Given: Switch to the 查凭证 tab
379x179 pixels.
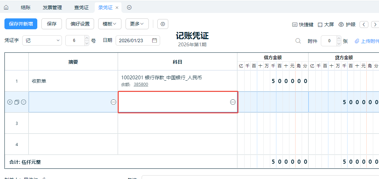Looking at the screenshot, I should 81,7.
